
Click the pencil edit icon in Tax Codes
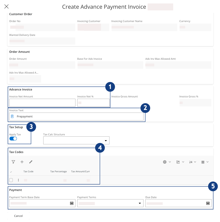click(31, 162)
